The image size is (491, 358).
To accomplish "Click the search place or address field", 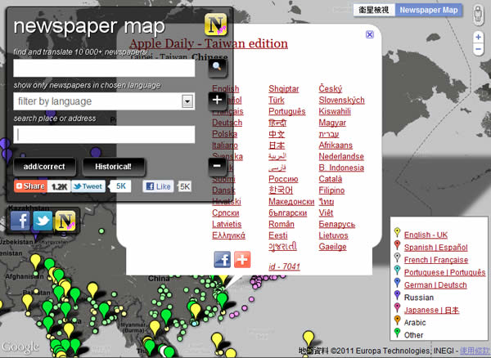I will [104, 134].
